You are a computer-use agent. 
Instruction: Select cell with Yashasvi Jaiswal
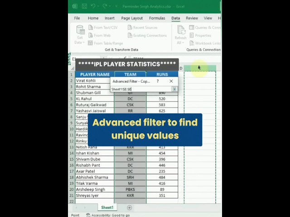click(x=95, y=111)
